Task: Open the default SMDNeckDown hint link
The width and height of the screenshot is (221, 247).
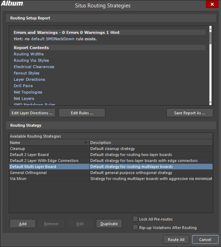Action: 53,39
